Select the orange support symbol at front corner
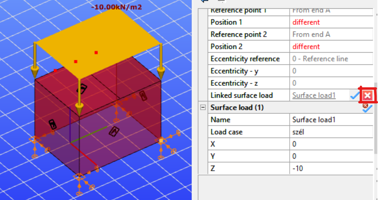Image resolution: width=378 pixels, height=200 pixels. point(79,177)
